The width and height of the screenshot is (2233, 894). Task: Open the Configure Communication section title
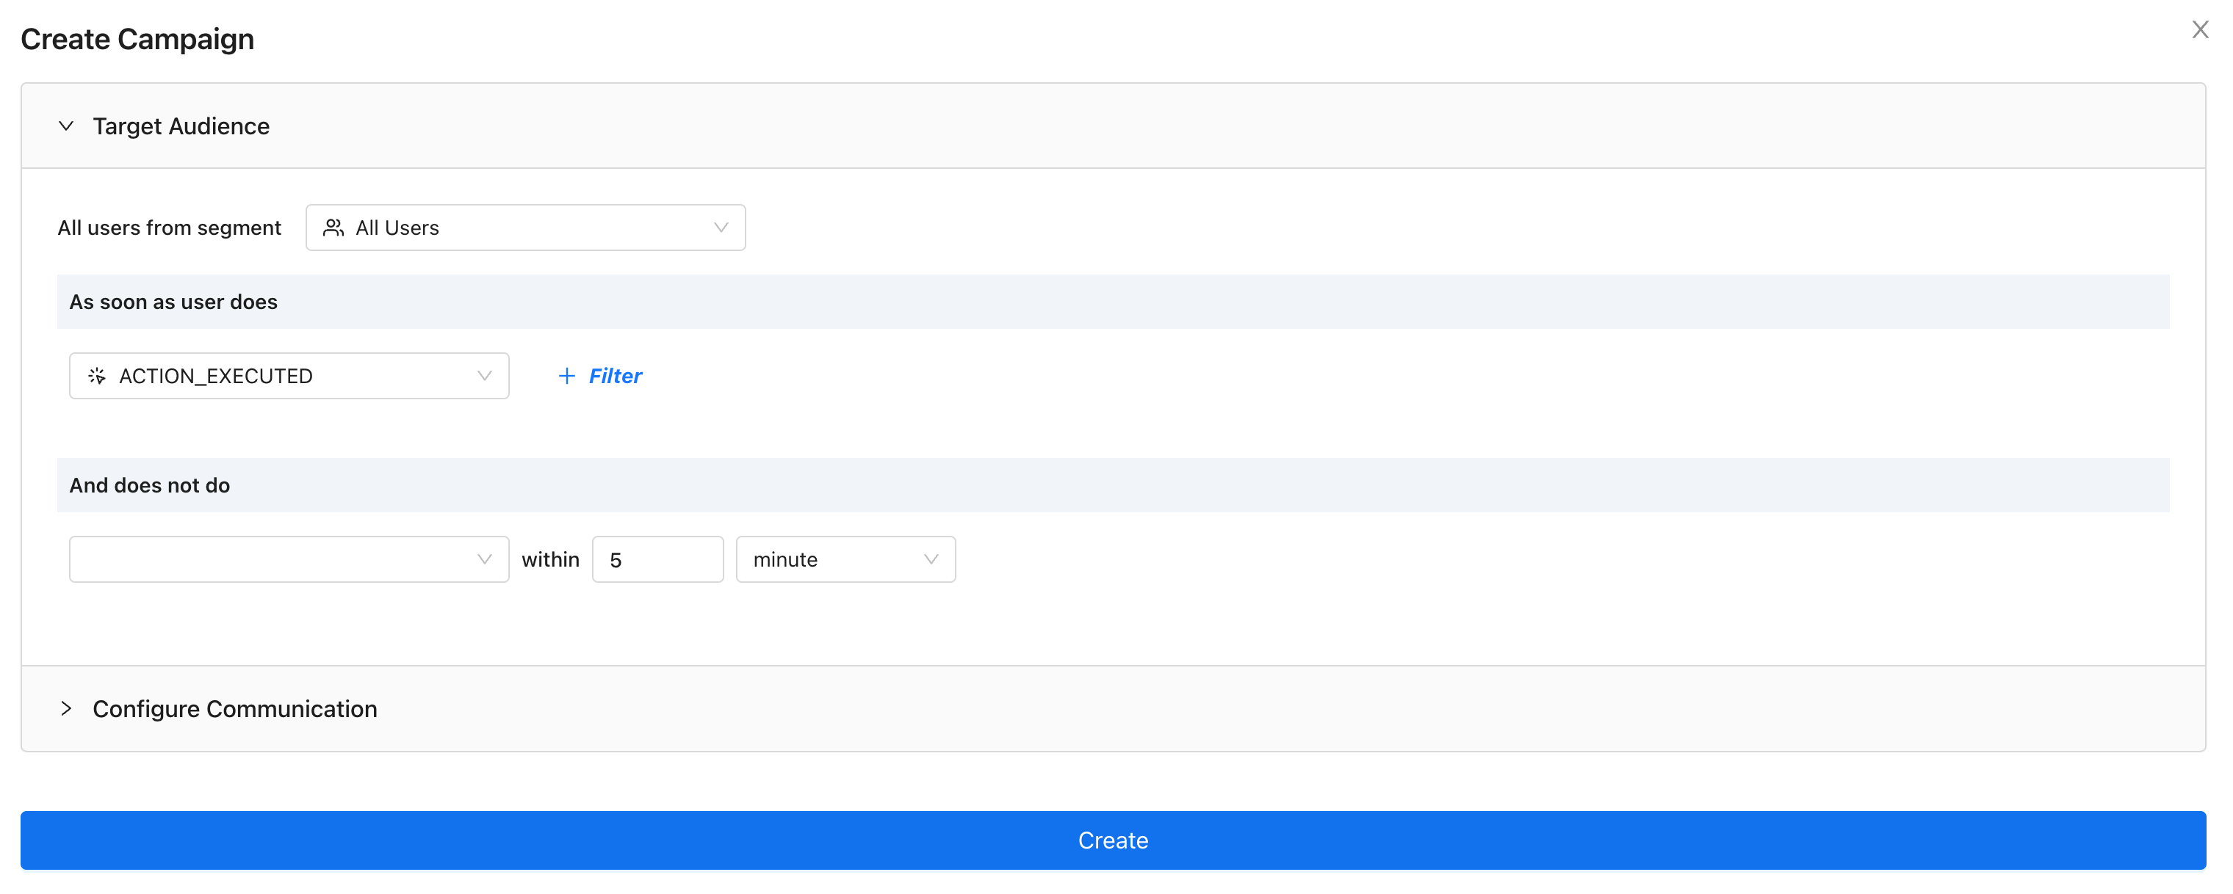[x=235, y=708]
